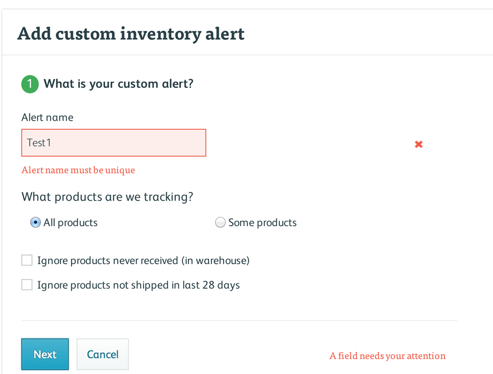Click the 'What is your custom alert?' heading
Screen dimensions: 493x374
[118, 84]
